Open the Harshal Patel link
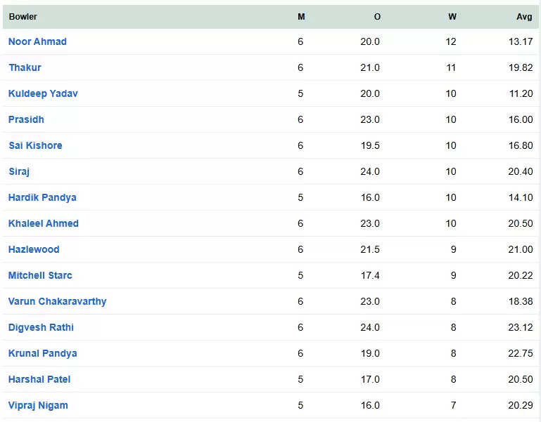 point(39,379)
